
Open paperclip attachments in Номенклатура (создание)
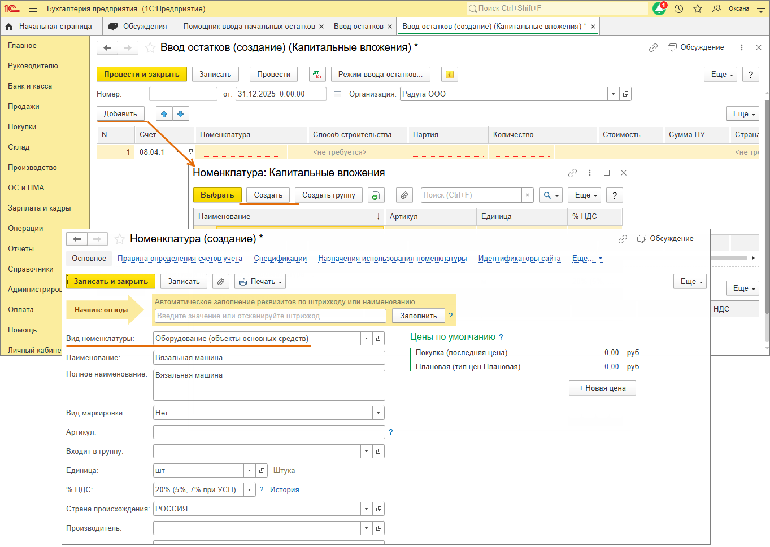tap(221, 281)
